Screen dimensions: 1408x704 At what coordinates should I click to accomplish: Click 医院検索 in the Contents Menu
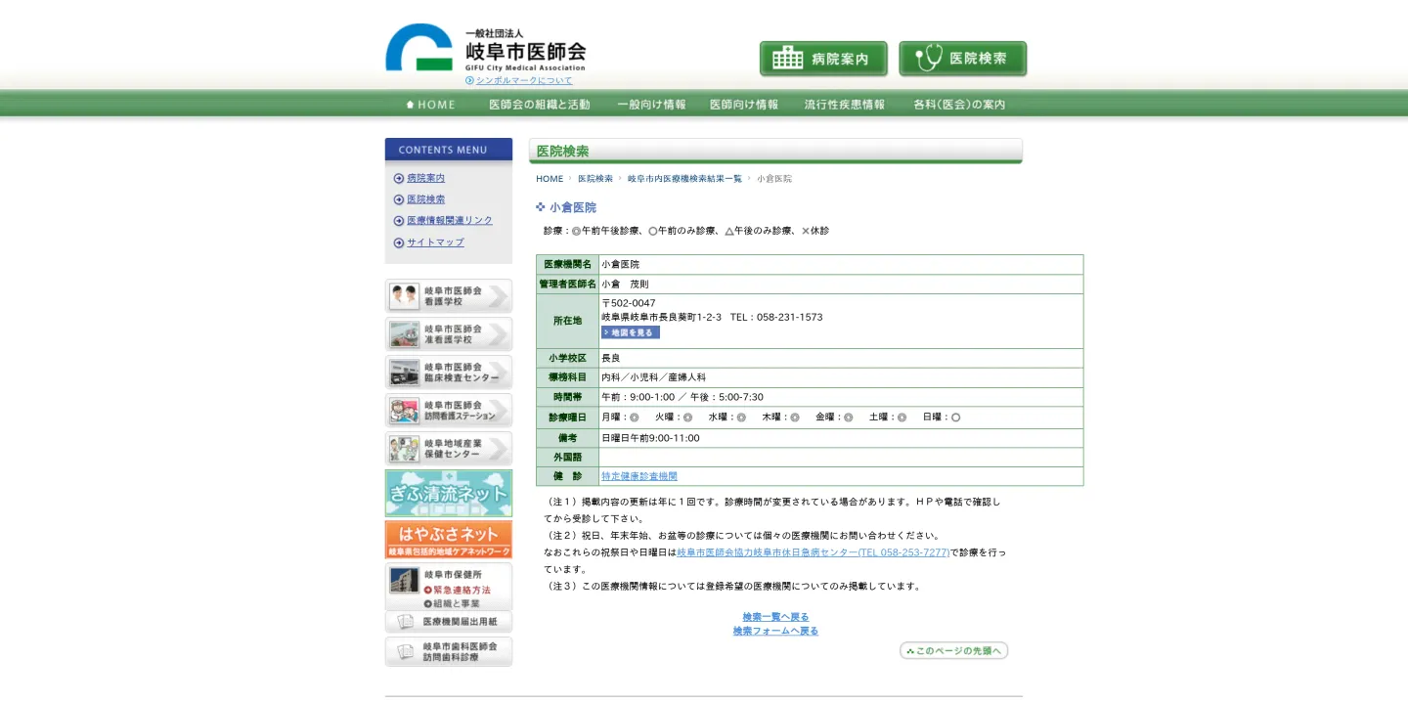coord(425,199)
